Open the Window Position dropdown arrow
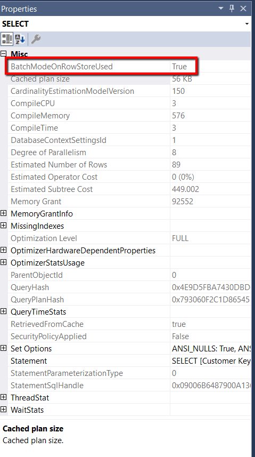 [x=221, y=9]
